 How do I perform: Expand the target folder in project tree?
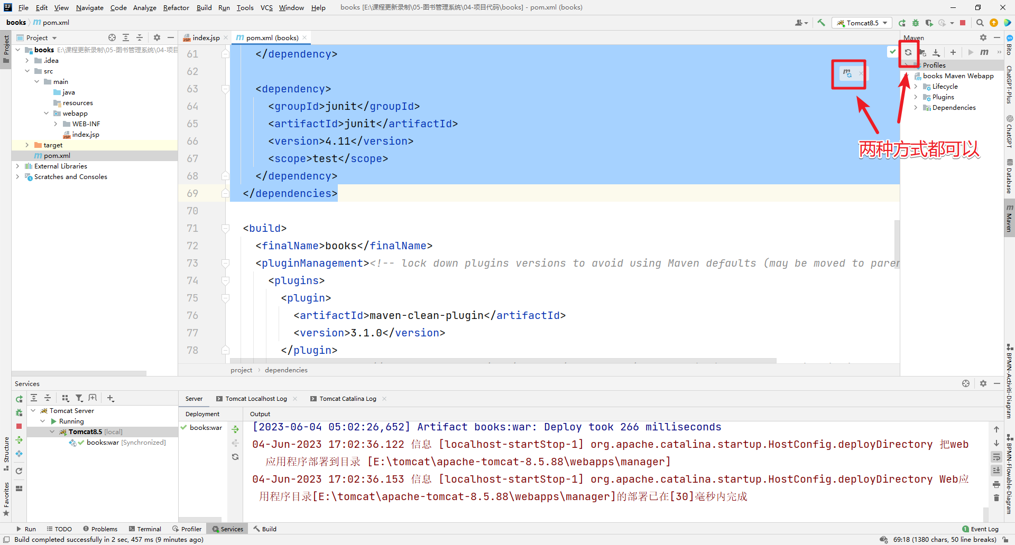coord(27,145)
